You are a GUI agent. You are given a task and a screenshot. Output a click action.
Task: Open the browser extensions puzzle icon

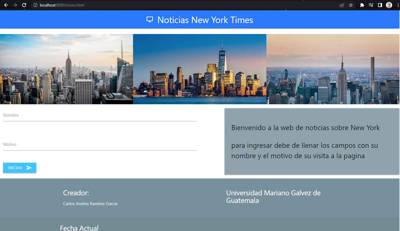pos(362,5)
